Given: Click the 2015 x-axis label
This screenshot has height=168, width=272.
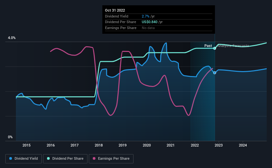Looking at the screenshot, I should click(27, 145).
